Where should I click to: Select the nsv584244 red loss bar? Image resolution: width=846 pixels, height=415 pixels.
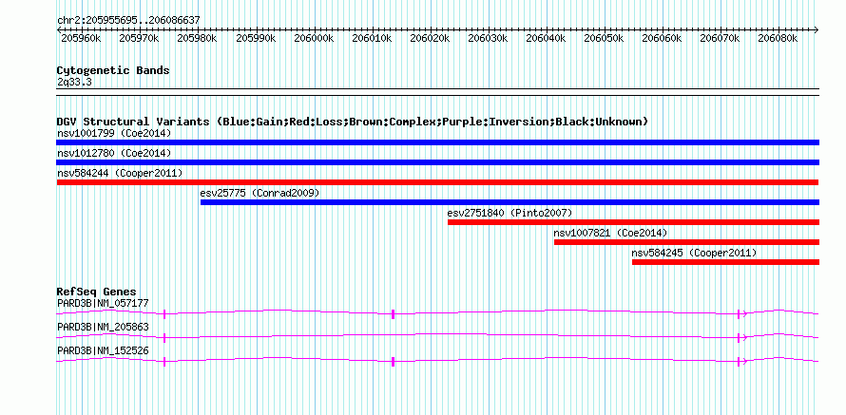(x=437, y=182)
